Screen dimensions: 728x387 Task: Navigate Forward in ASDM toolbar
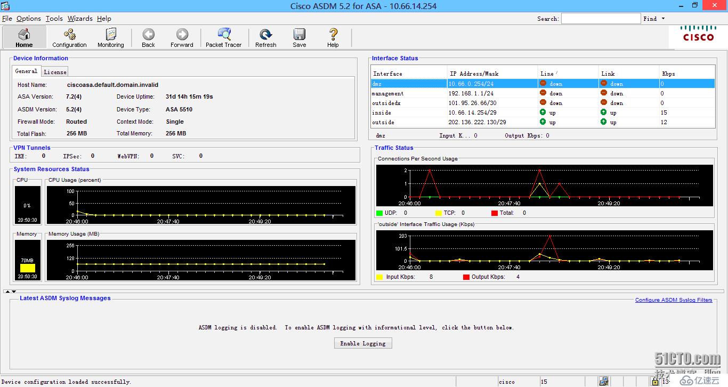[182, 37]
